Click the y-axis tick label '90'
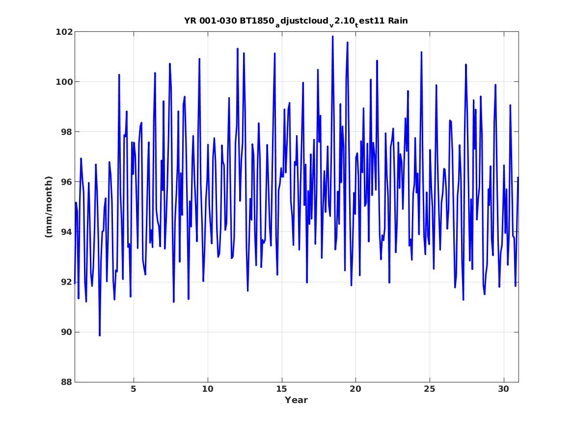The width and height of the screenshot is (573, 429). 66,332
